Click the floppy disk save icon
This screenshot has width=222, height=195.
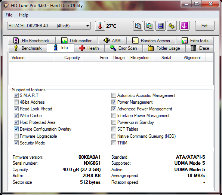[160, 26]
